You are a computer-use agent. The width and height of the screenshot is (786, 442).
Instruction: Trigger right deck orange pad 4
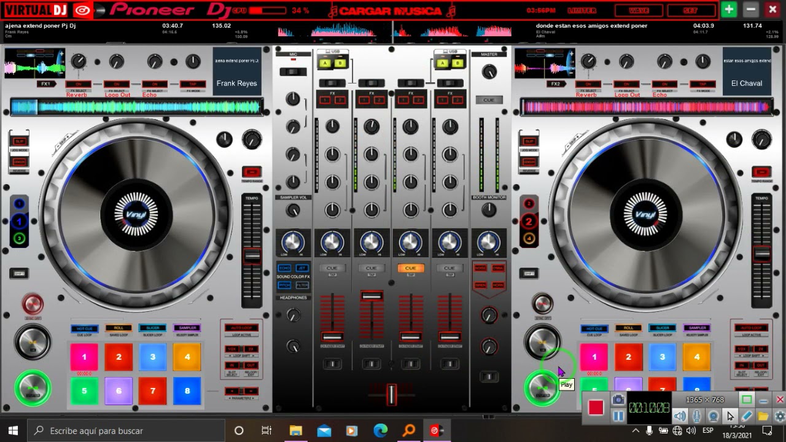697,357
